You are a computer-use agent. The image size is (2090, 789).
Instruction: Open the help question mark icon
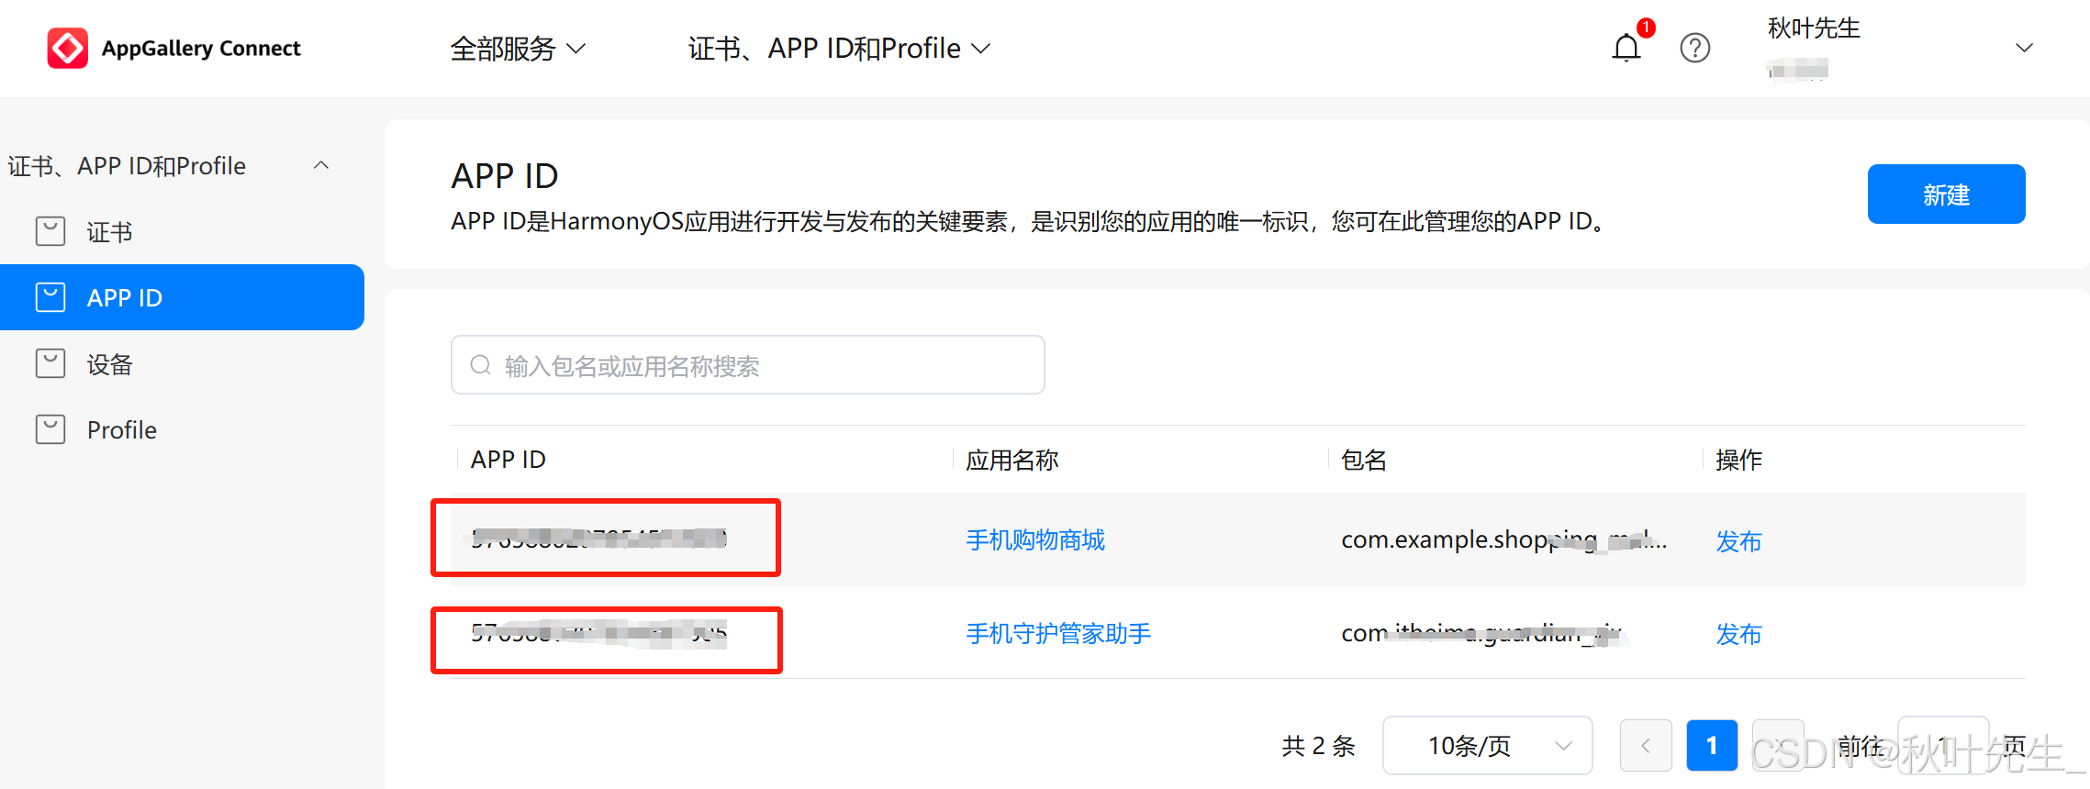point(1694,48)
